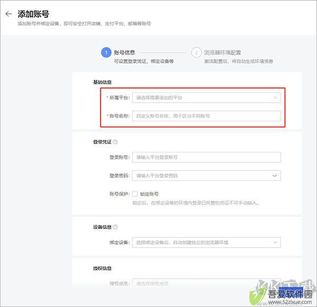
Task: Toggle password visibility eye icon
Action: point(275,176)
